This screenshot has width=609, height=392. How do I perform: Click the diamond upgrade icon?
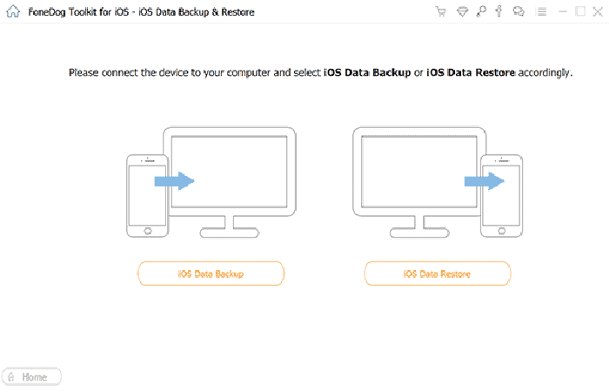(x=462, y=11)
